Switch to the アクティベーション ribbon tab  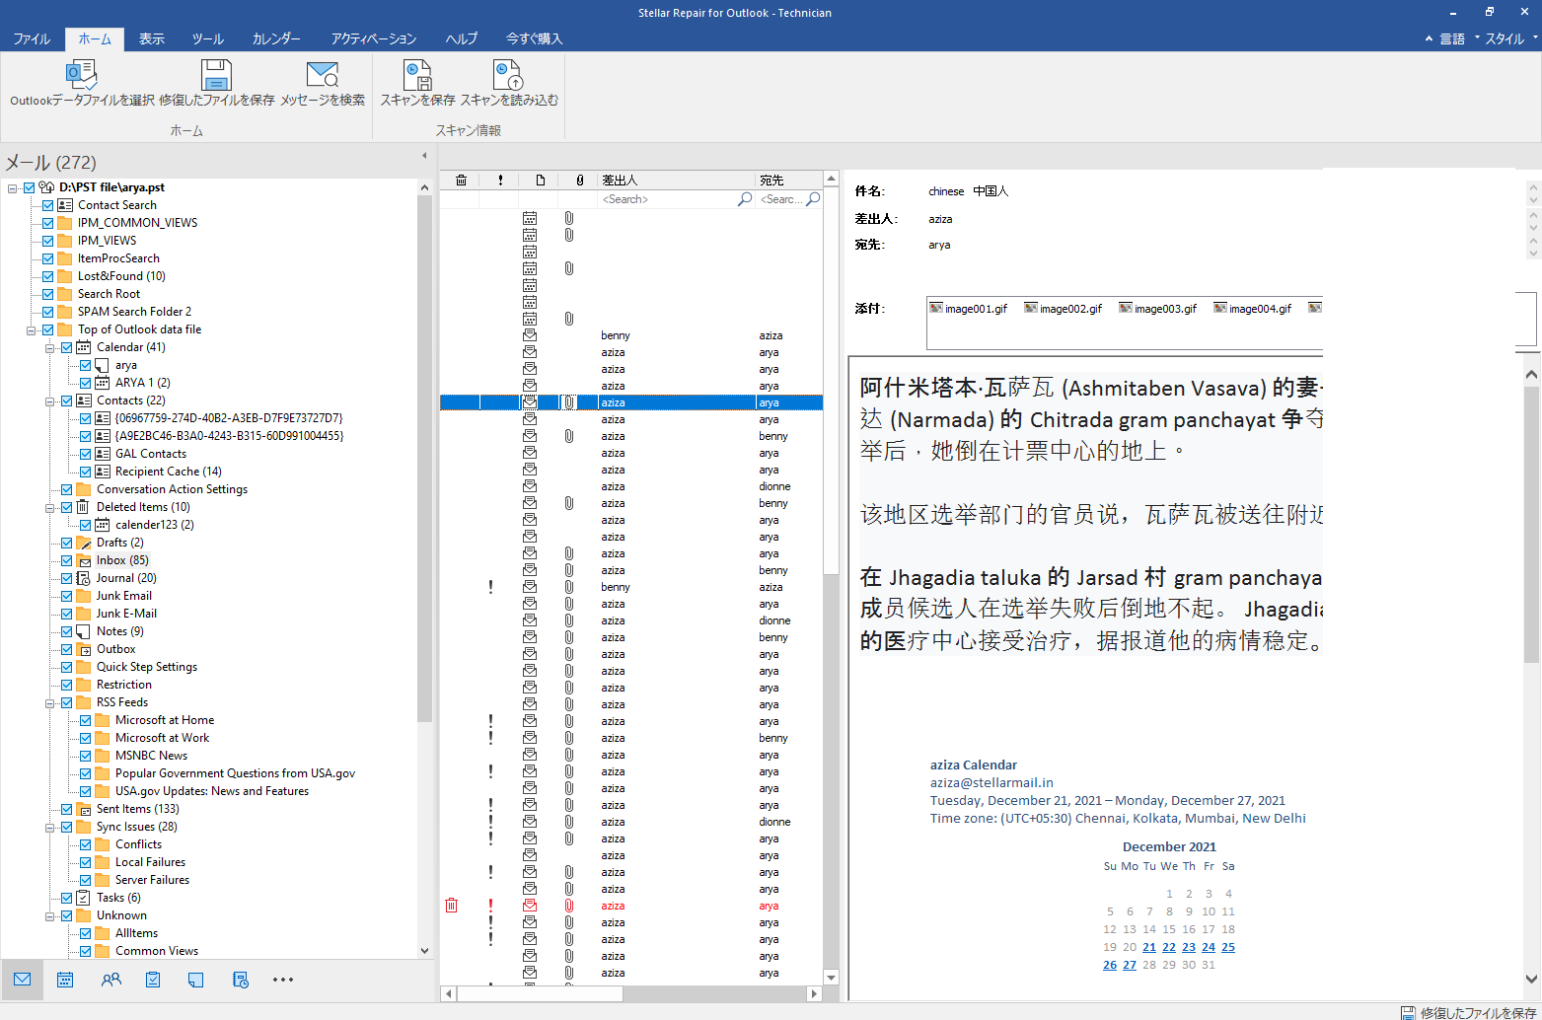(x=374, y=38)
